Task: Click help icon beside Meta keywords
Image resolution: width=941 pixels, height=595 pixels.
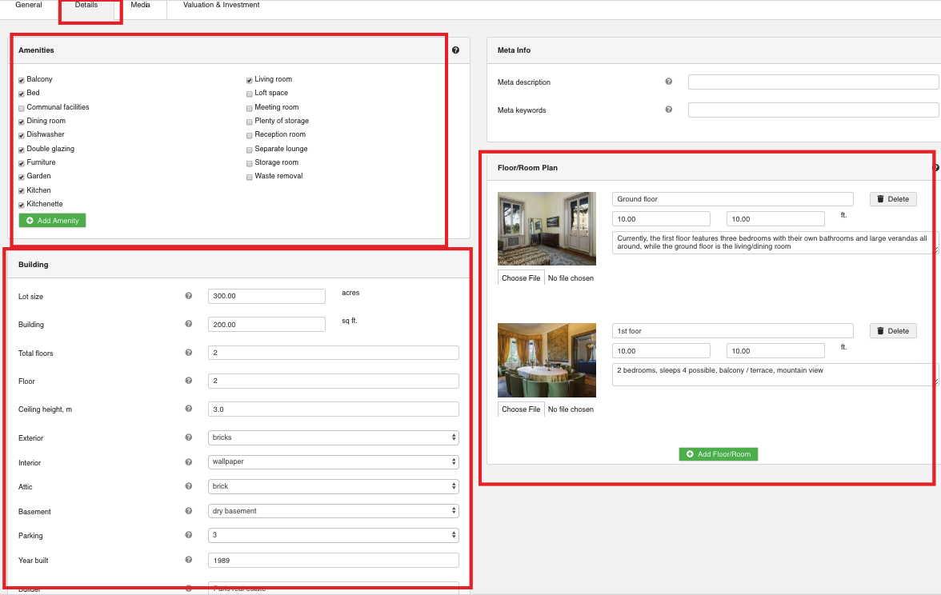Action: (669, 110)
